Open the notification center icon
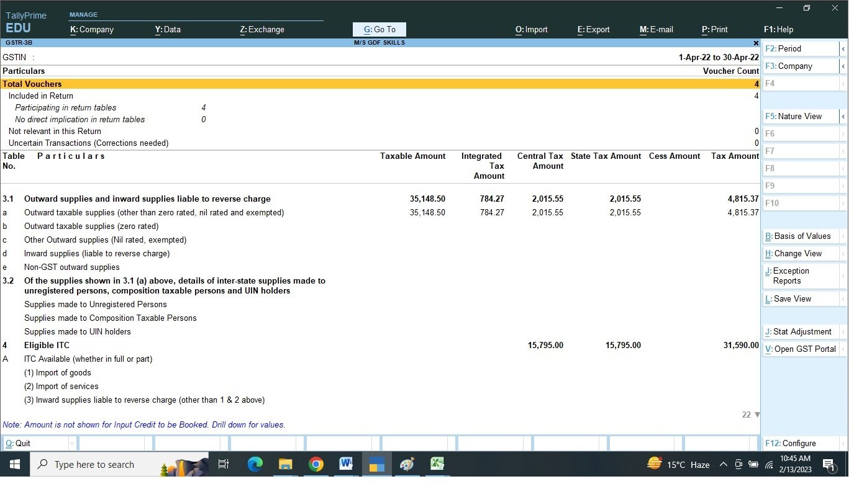Screen dimensions: 854x484 [829, 464]
